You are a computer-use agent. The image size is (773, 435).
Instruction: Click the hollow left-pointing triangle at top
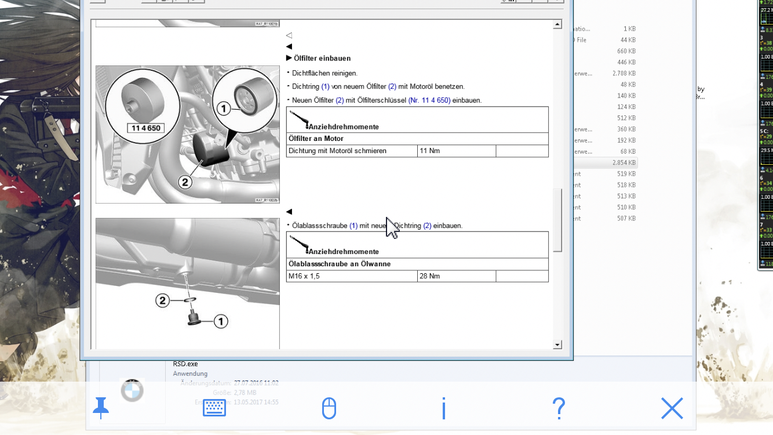pyautogui.click(x=289, y=35)
